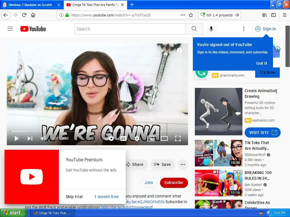
Task: Click the magnifying glass search button
Action: 194,29
